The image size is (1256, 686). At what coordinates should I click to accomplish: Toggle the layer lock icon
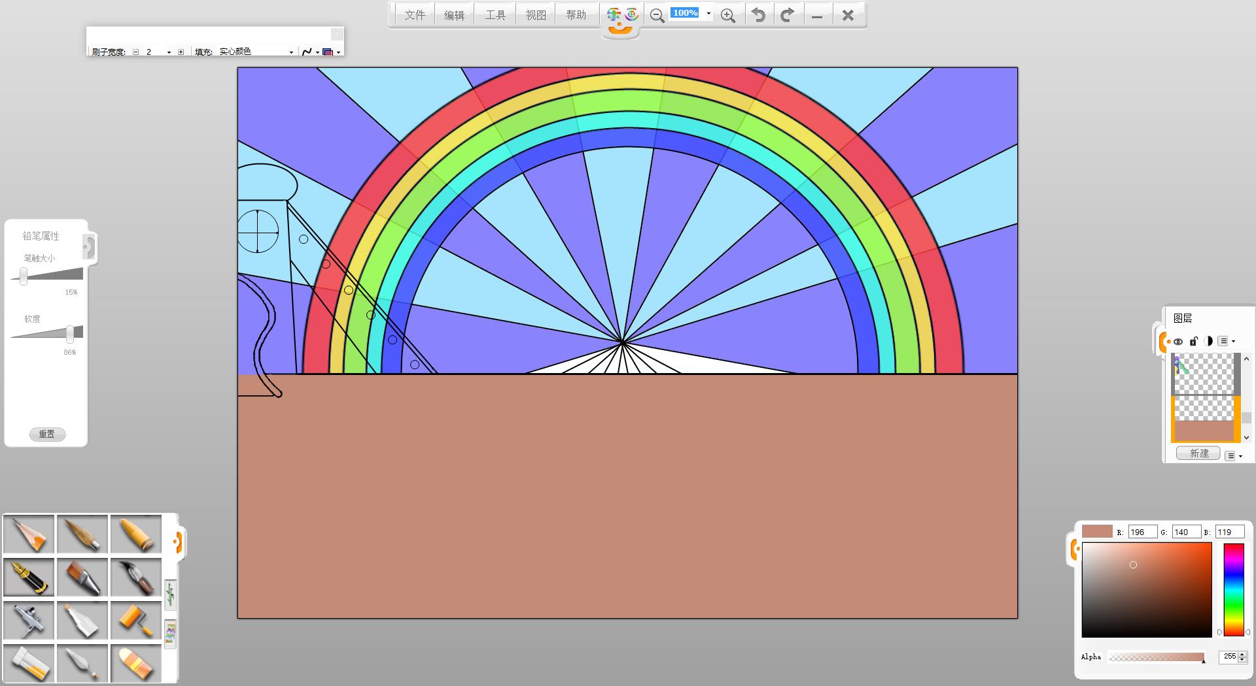(x=1193, y=341)
